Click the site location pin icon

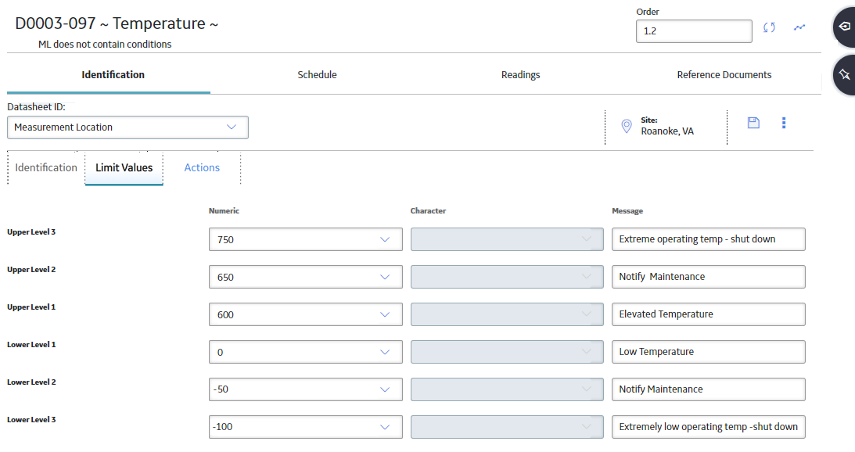(x=627, y=126)
